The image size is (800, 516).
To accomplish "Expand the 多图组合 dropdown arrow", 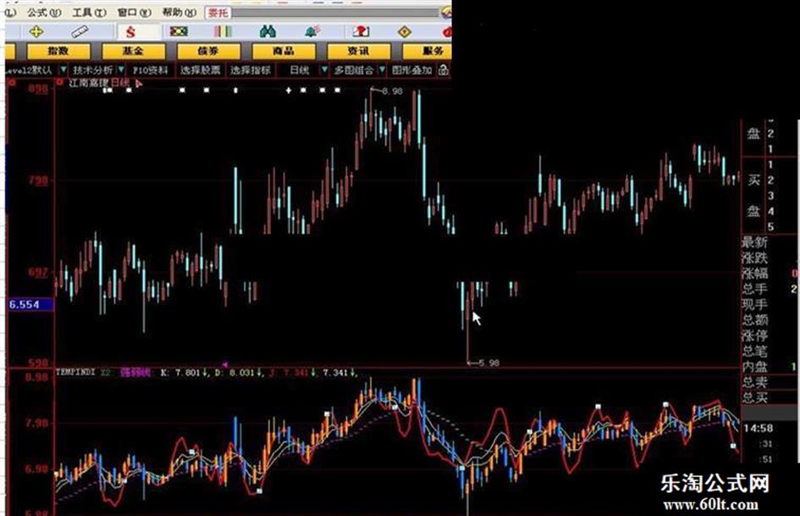I will coord(382,69).
